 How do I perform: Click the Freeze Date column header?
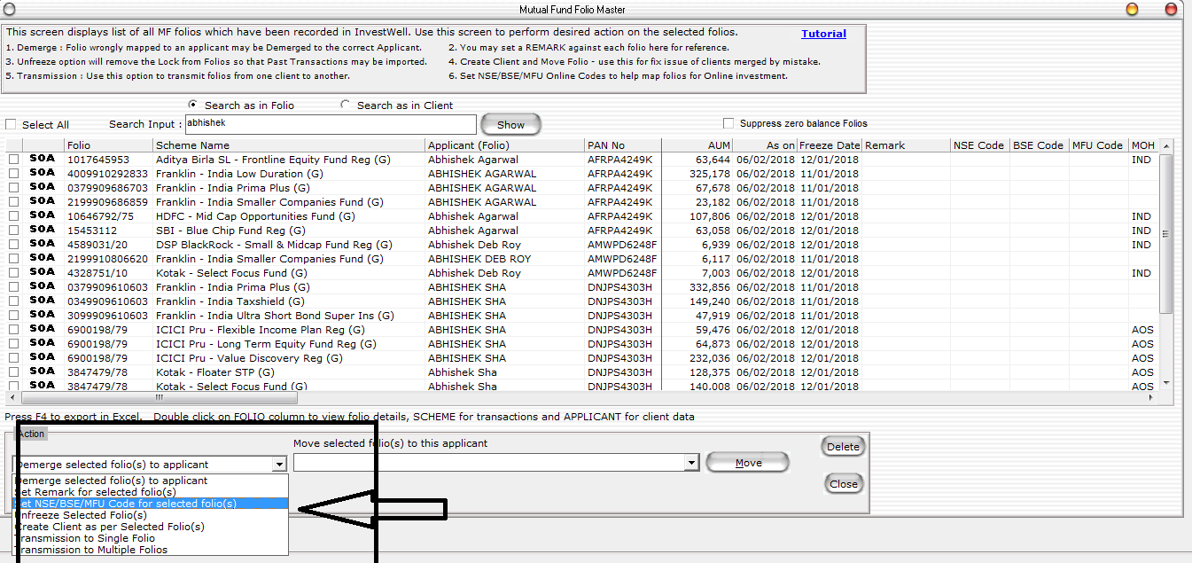tap(830, 145)
